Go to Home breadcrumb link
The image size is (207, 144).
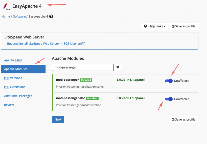[x=6, y=16]
